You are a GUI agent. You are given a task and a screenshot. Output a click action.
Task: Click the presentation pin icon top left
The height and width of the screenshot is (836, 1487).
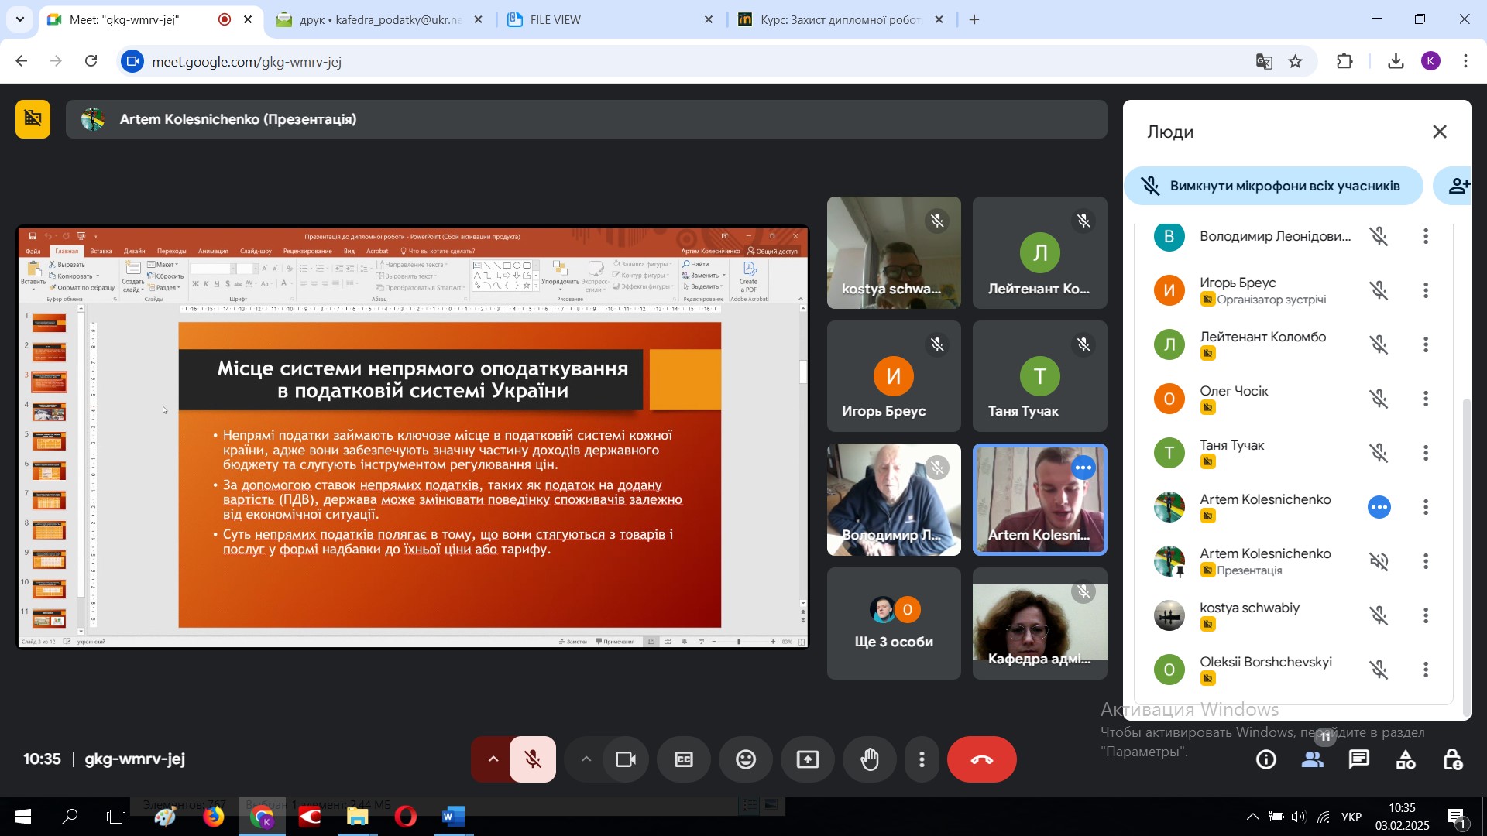click(33, 118)
